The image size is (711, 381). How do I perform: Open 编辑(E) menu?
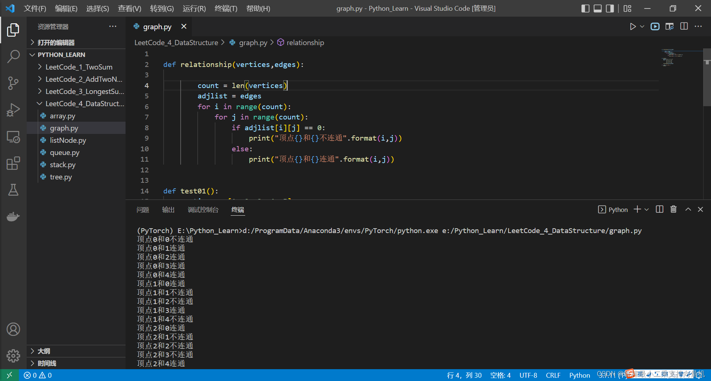tap(66, 9)
